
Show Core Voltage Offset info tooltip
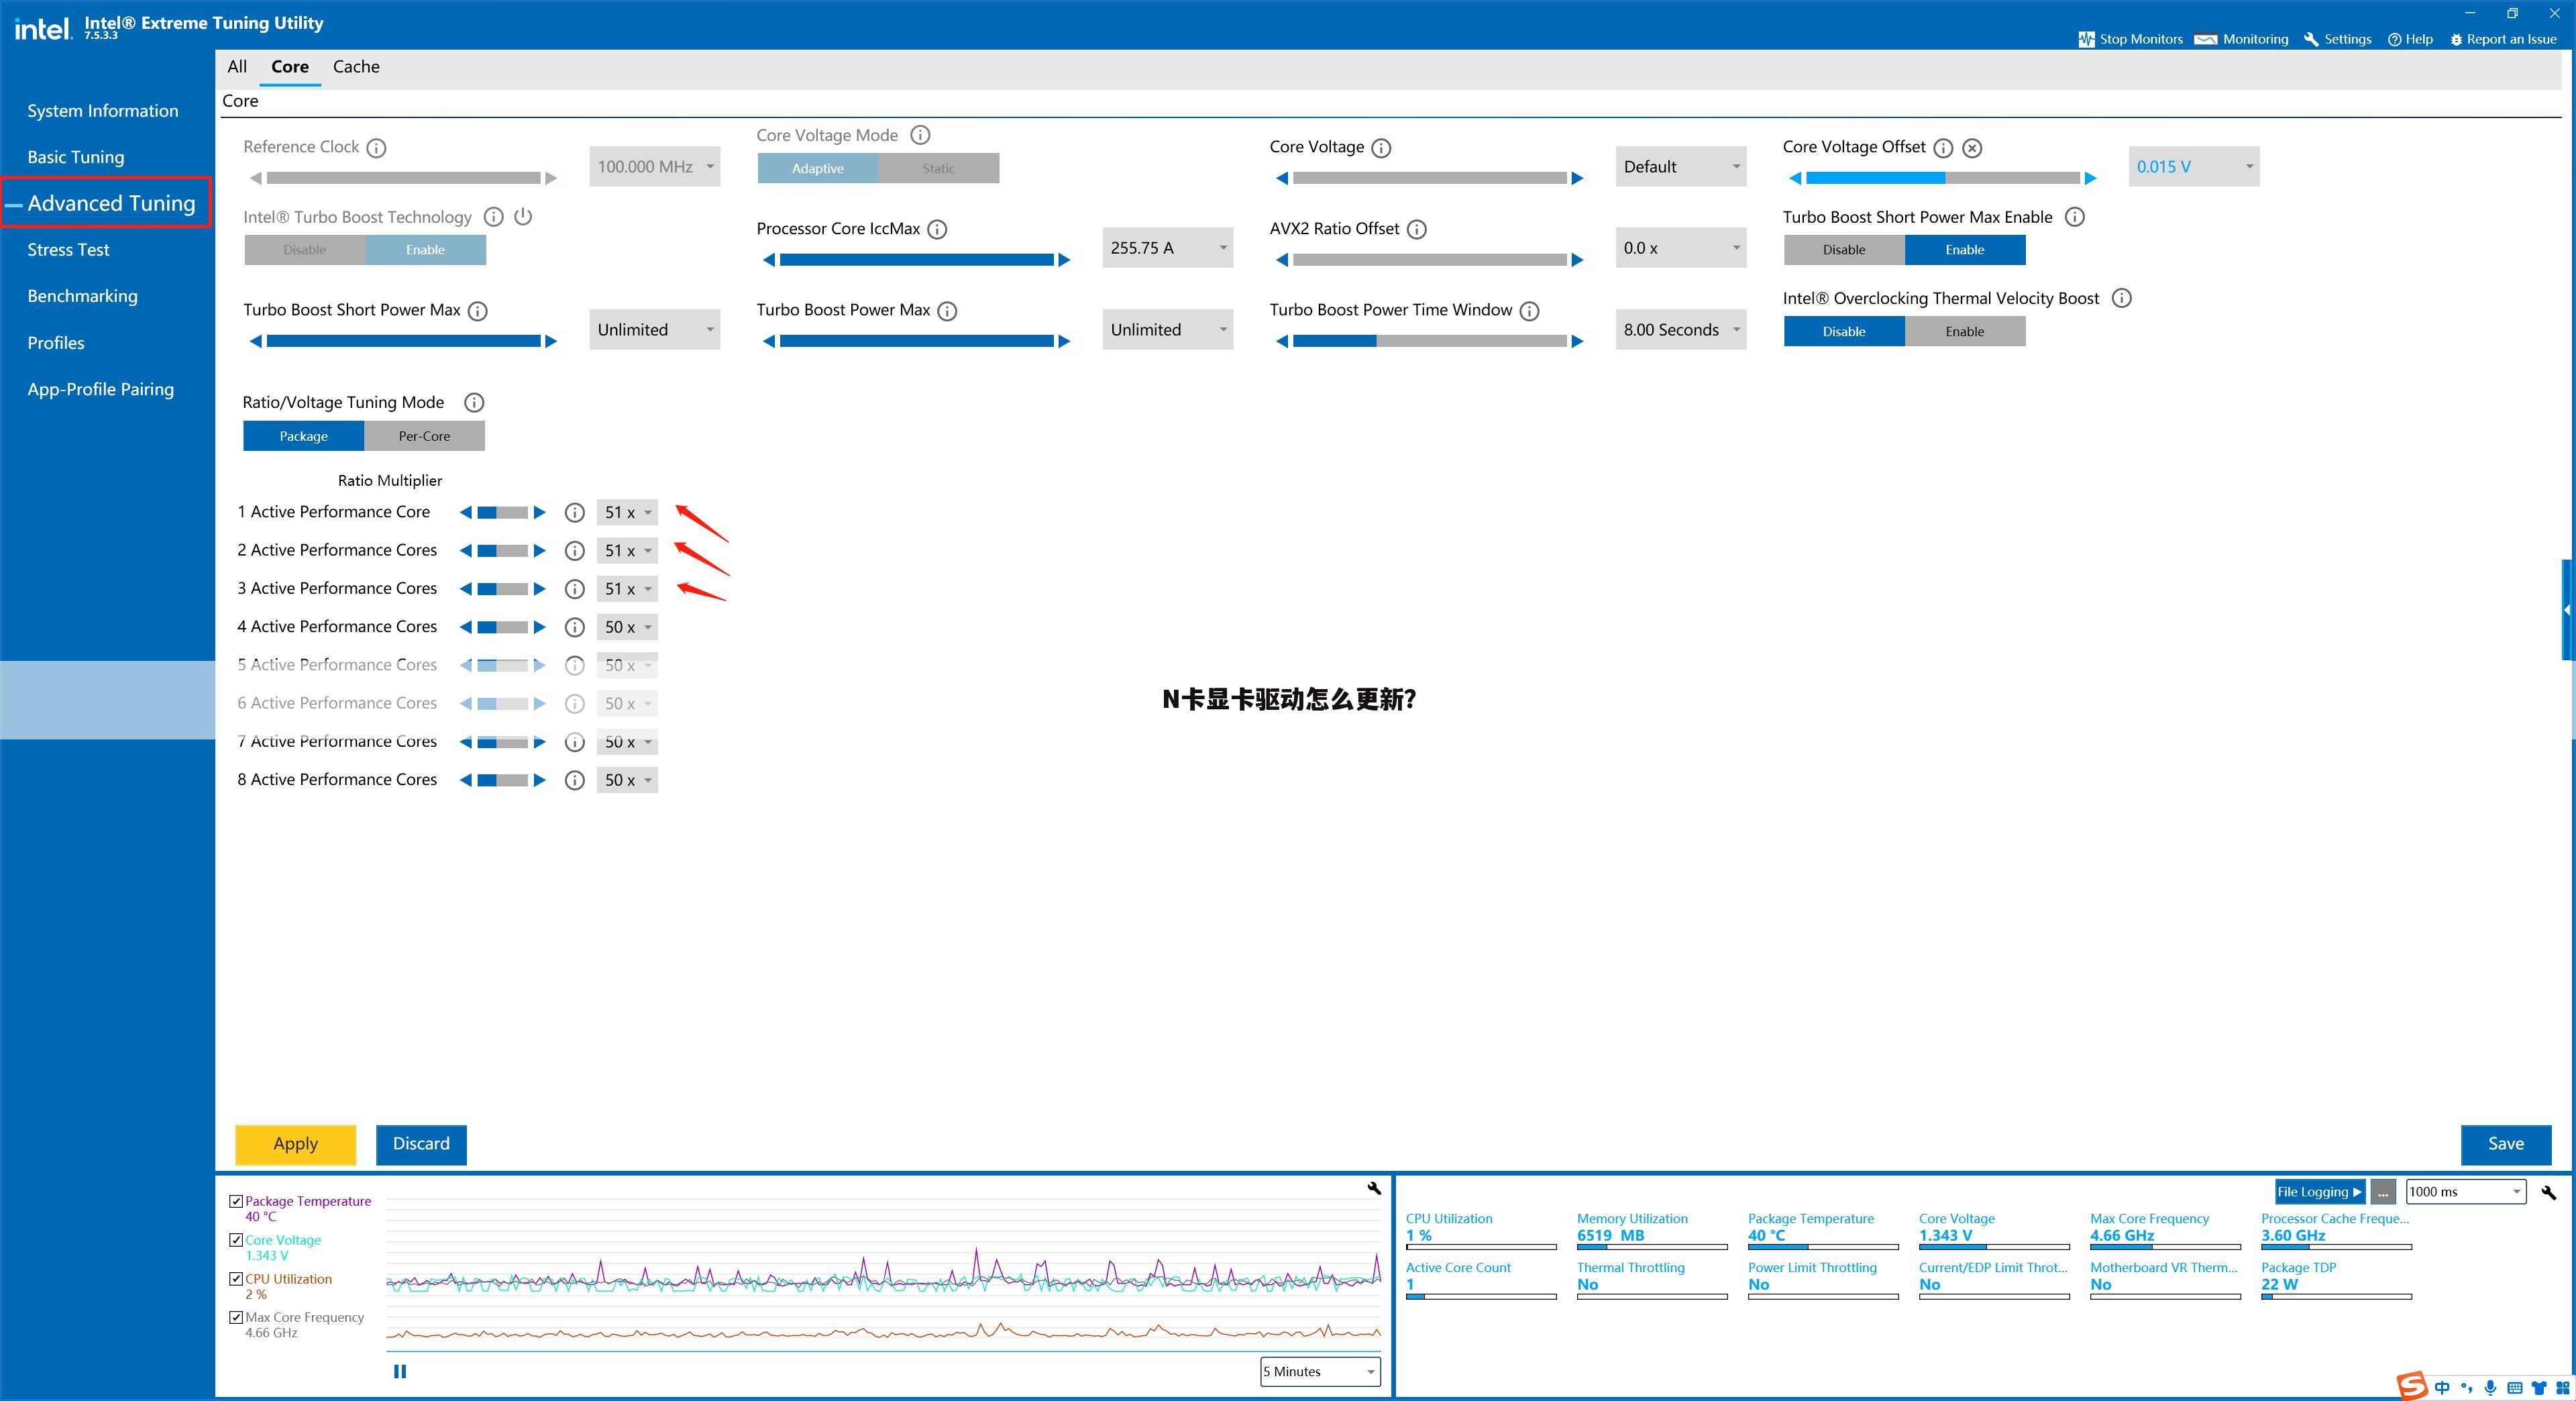[1943, 148]
